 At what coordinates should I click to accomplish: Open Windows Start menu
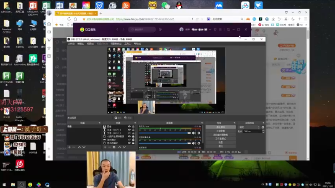pyautogui.click(x=4, y=185)
